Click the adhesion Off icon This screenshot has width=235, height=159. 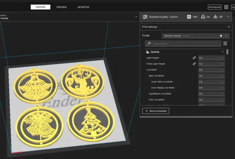[216, 16]
